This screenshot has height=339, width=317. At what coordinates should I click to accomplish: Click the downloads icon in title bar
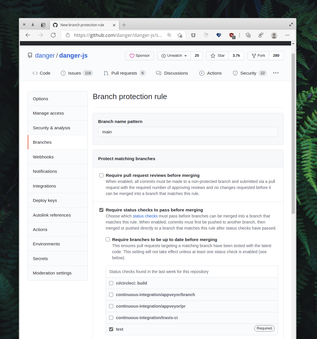[x=33, y=25]
